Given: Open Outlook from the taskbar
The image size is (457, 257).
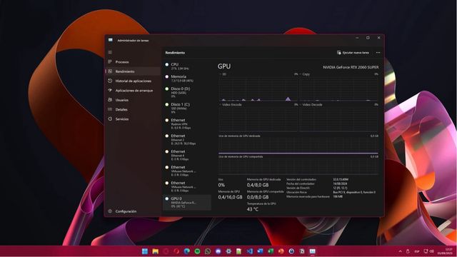Looking at the screenshot, I should coord(260,251).
